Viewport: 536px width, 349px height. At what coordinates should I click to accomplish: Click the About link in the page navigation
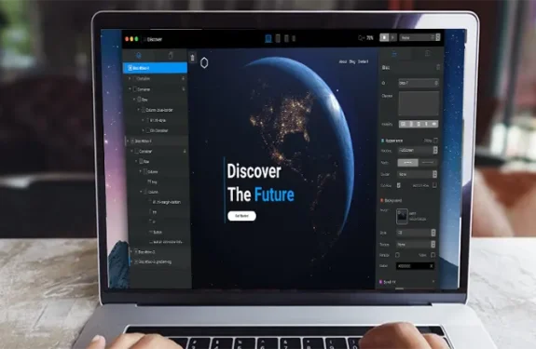(342, 61)
